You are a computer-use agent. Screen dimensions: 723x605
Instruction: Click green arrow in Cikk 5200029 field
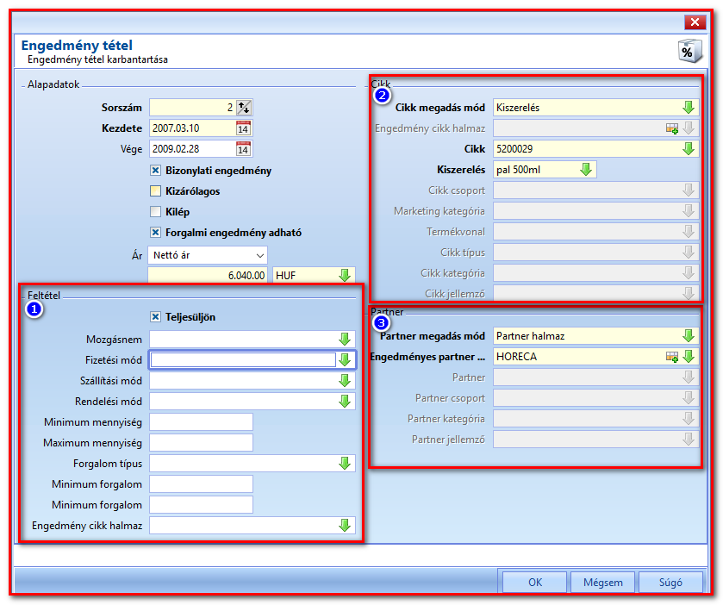[689, 148]
